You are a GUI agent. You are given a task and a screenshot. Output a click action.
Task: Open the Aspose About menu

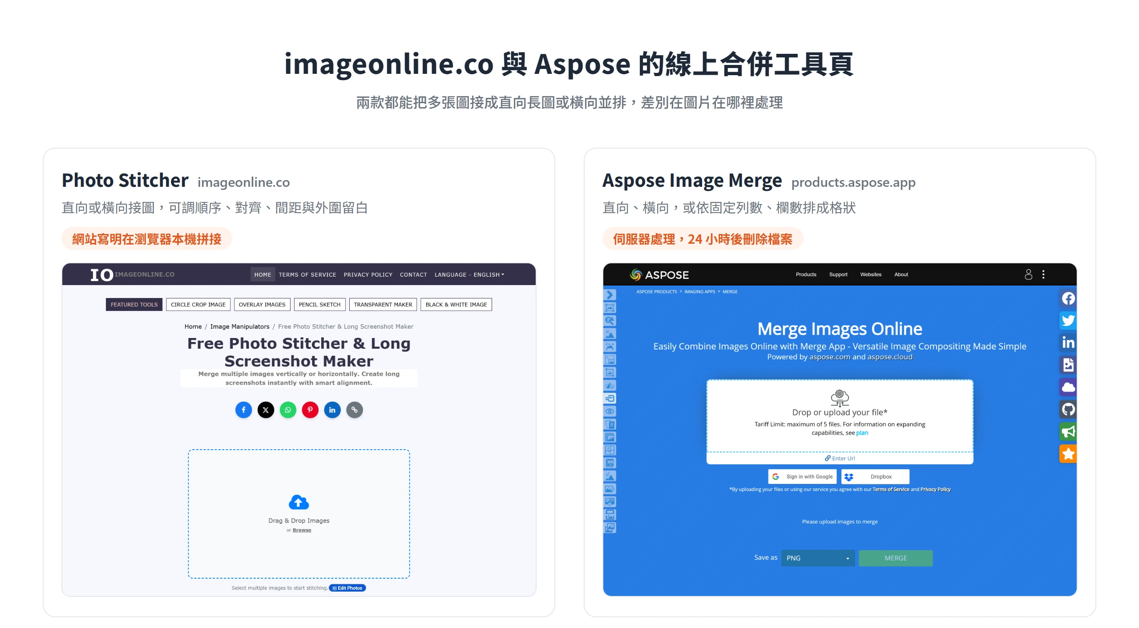click(901, 274)
